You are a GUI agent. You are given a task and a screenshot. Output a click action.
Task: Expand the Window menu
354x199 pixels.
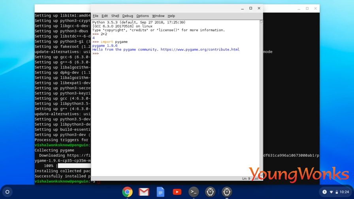(x=158, y=16)
